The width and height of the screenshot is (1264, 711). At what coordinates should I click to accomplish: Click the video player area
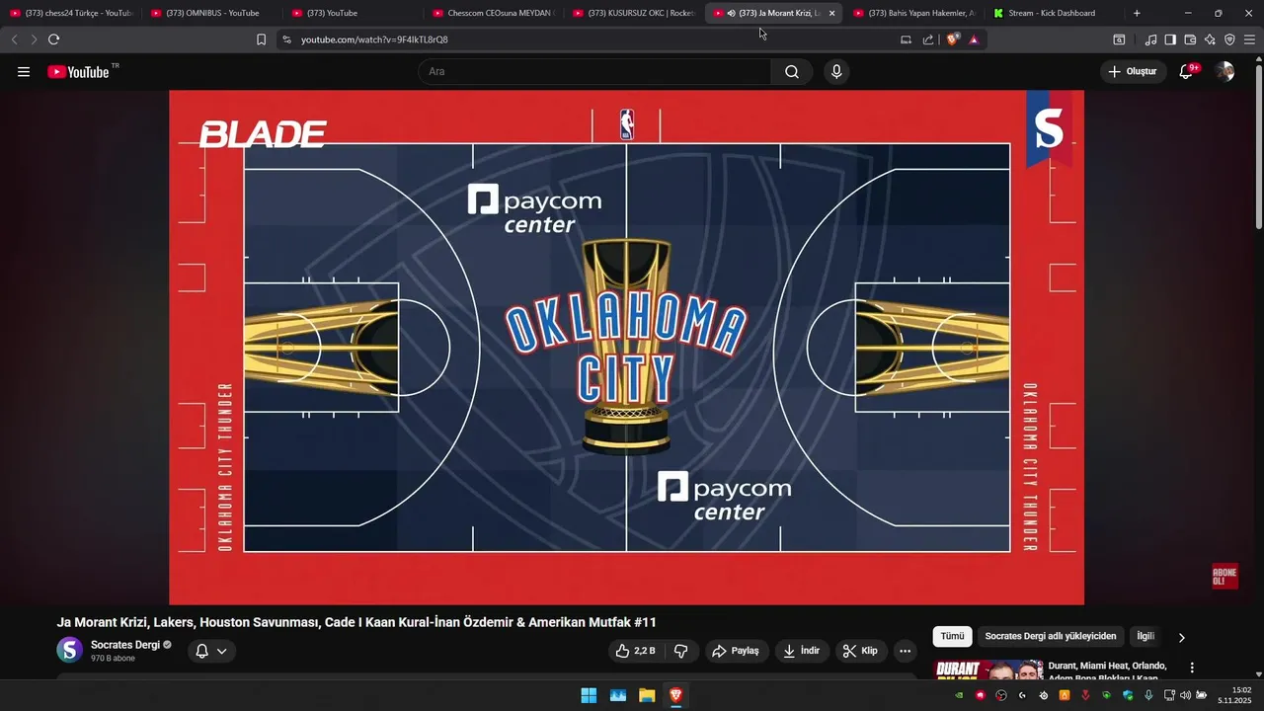626,347
